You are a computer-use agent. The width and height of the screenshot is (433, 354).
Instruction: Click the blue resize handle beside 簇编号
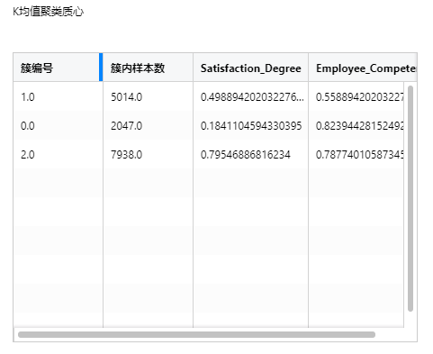pyautogui.click(x=101, y=68)
